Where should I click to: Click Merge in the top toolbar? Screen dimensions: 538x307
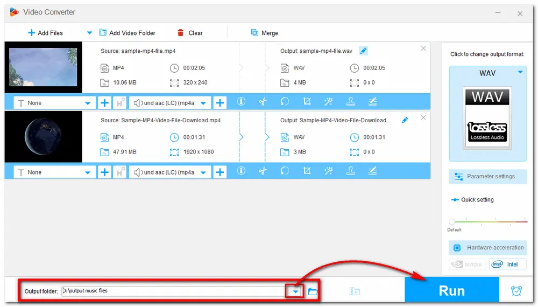265,33
